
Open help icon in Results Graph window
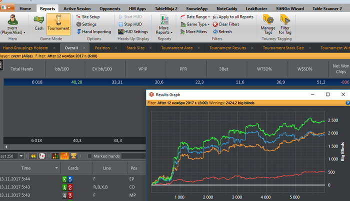pos(347,103)
